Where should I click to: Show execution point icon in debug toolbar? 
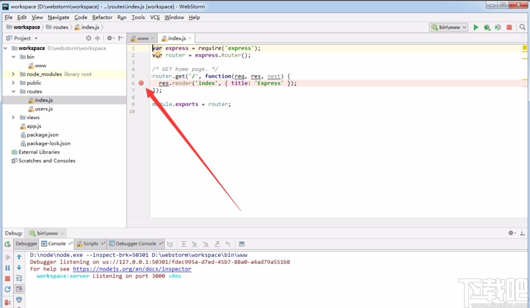click(x=170, y=244)
